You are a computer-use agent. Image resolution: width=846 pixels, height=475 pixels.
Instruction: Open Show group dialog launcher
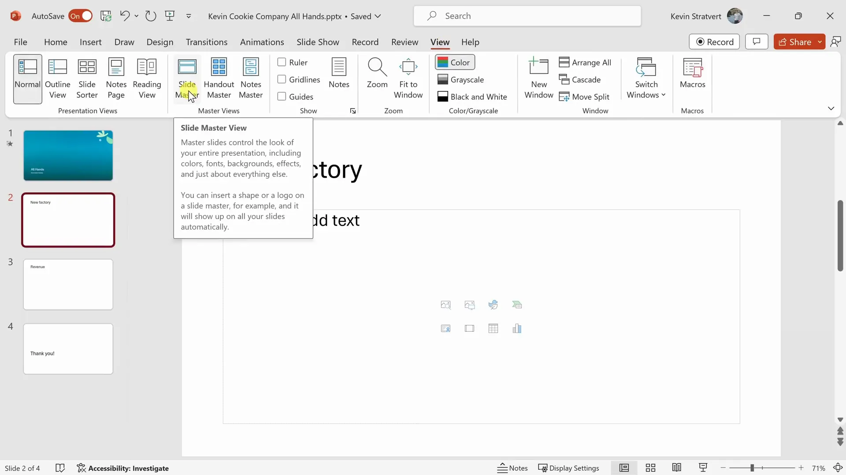pyautogui.click(x=353, y=111)
